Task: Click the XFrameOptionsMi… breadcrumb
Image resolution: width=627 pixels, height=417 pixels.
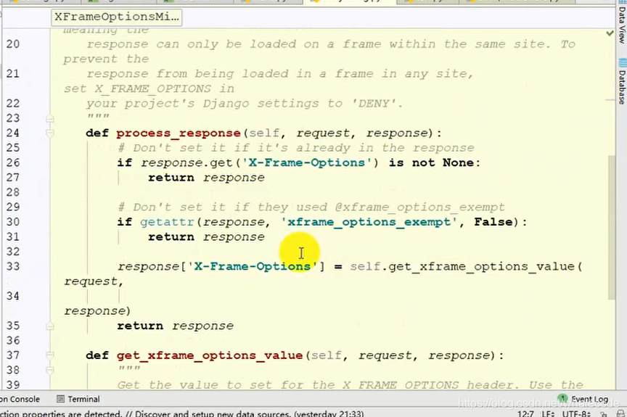Action: point(117,17)
